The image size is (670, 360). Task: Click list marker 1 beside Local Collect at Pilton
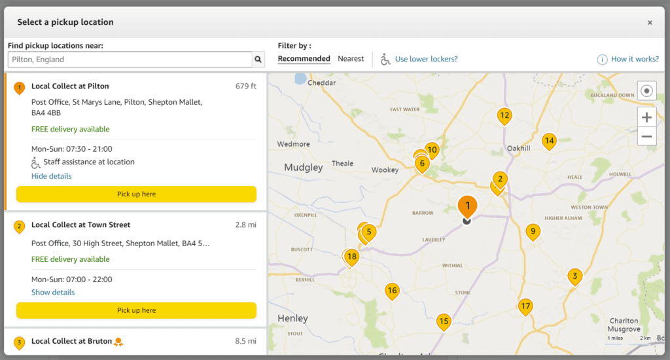19,88
